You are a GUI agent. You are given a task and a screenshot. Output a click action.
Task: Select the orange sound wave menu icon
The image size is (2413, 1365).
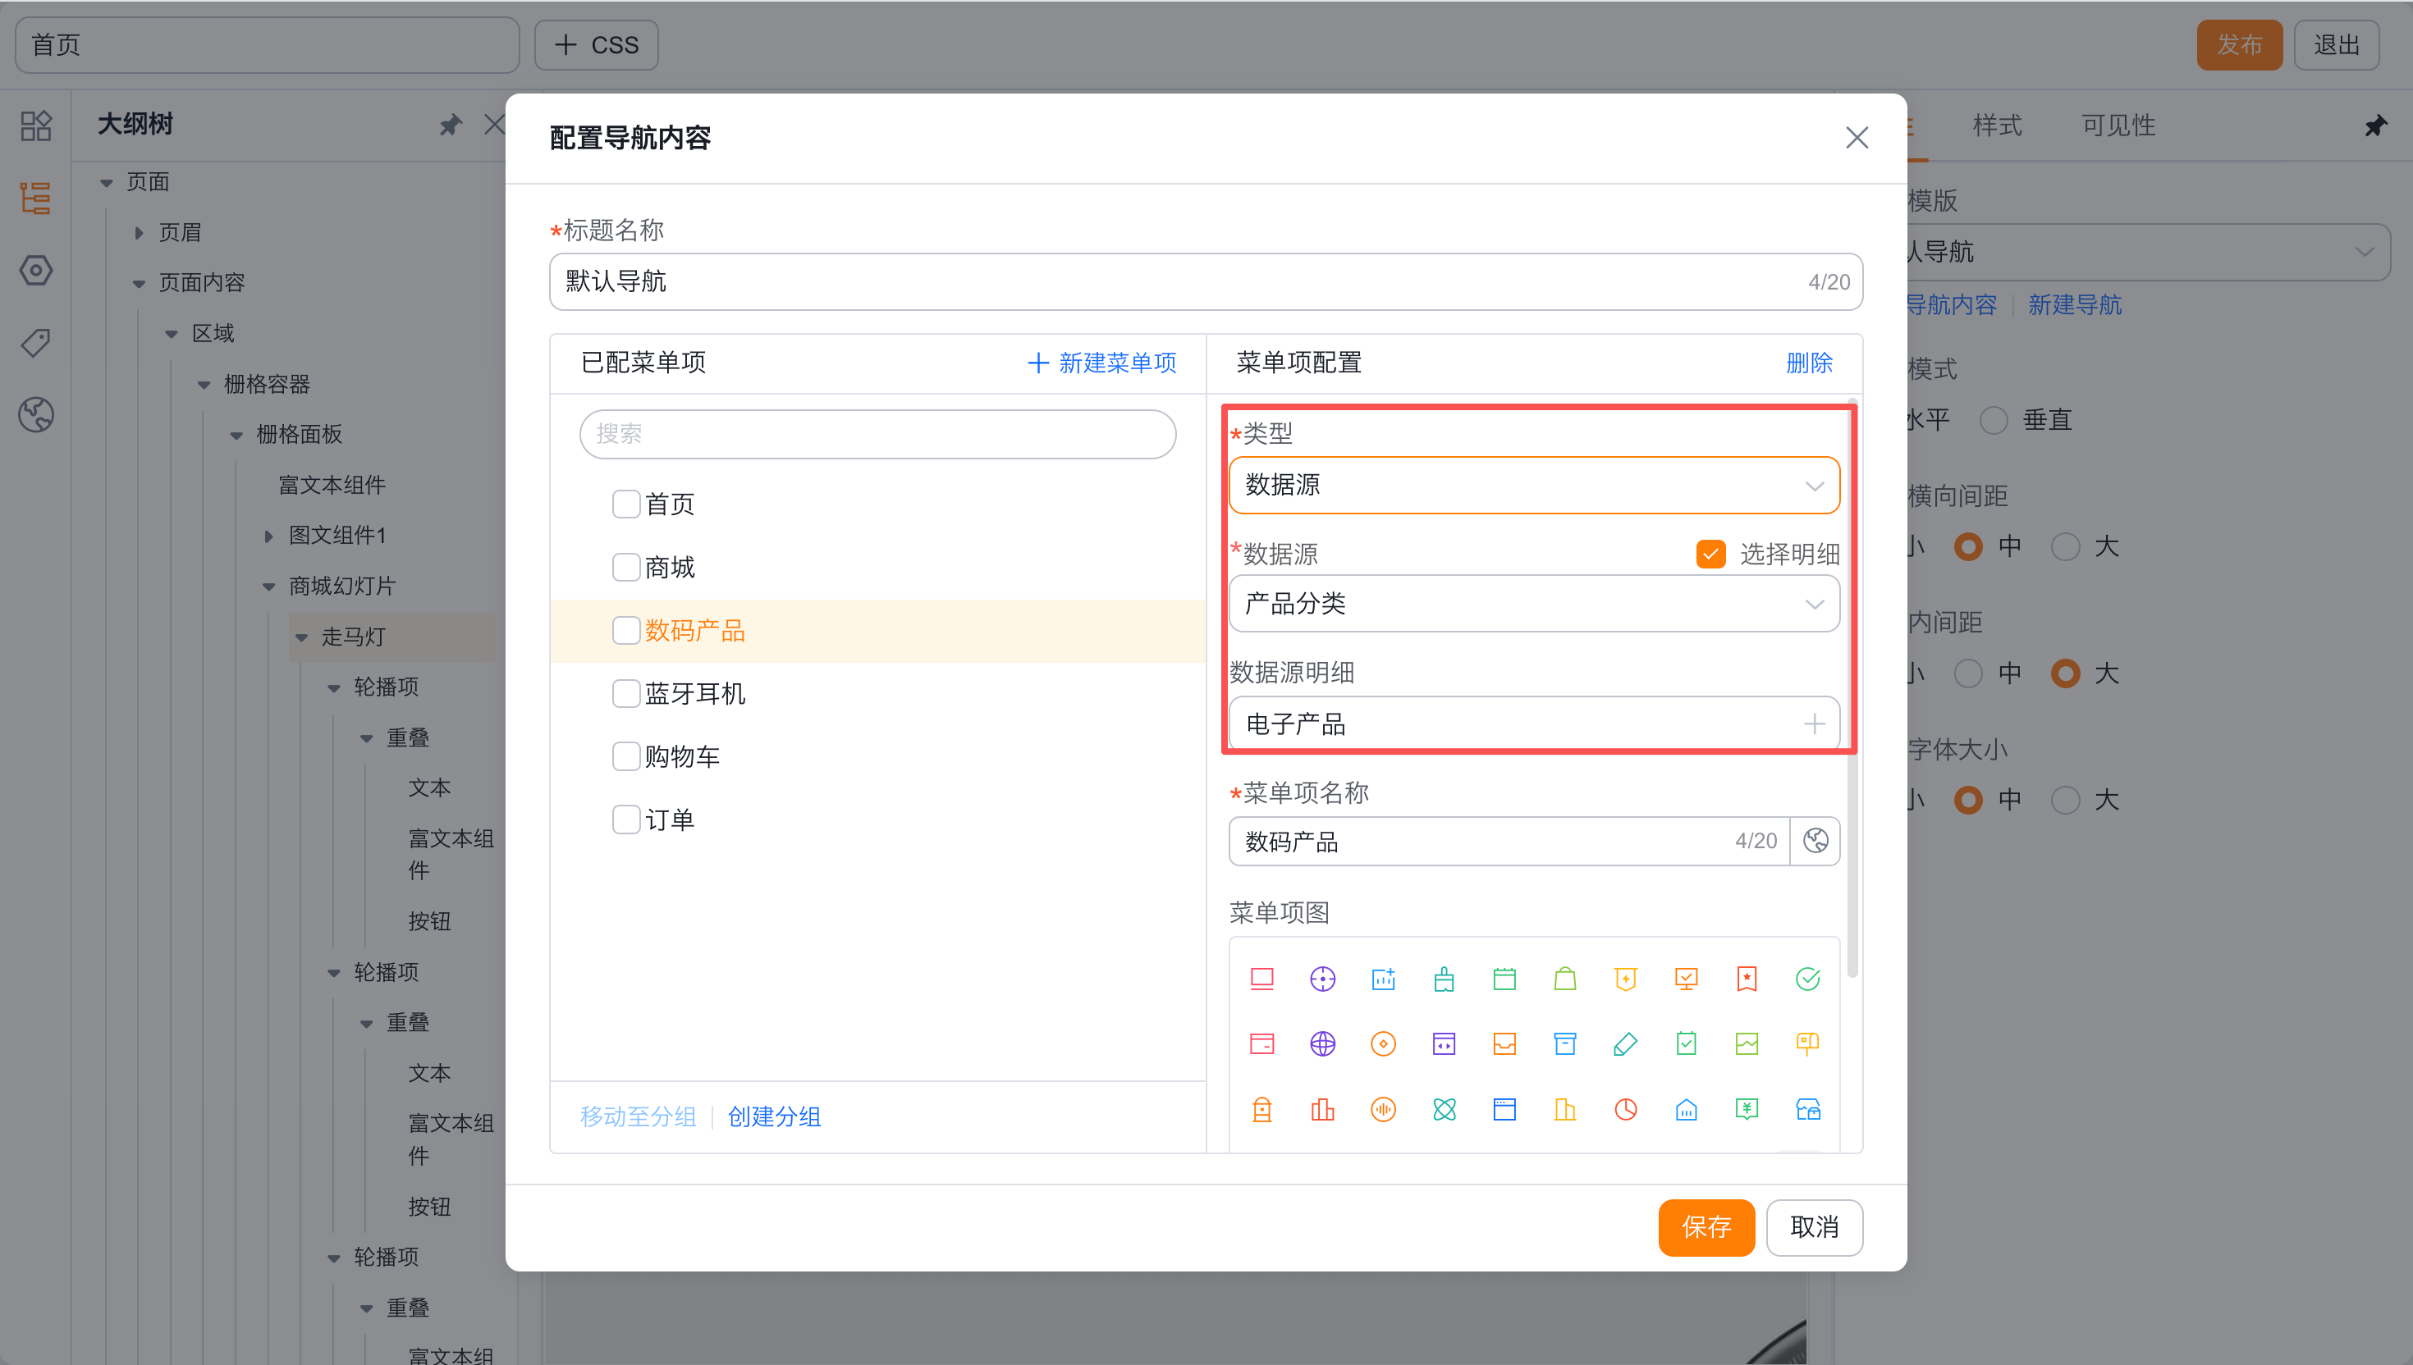click(1383, 1109)
